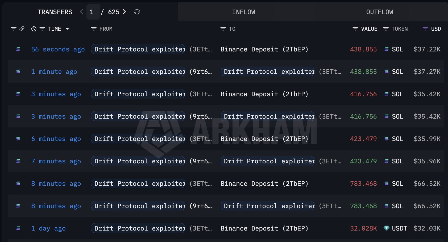
Task: Filter transfers by VALUE
Action: coord(355,29)
